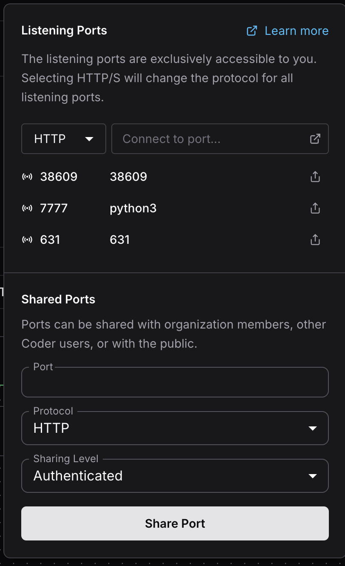Focus the Port field under Shared Ports
This screenshot has height=566, width=345.
pos(175,382)
